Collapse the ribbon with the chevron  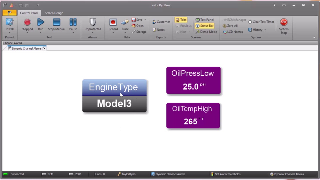click(314, 37)
